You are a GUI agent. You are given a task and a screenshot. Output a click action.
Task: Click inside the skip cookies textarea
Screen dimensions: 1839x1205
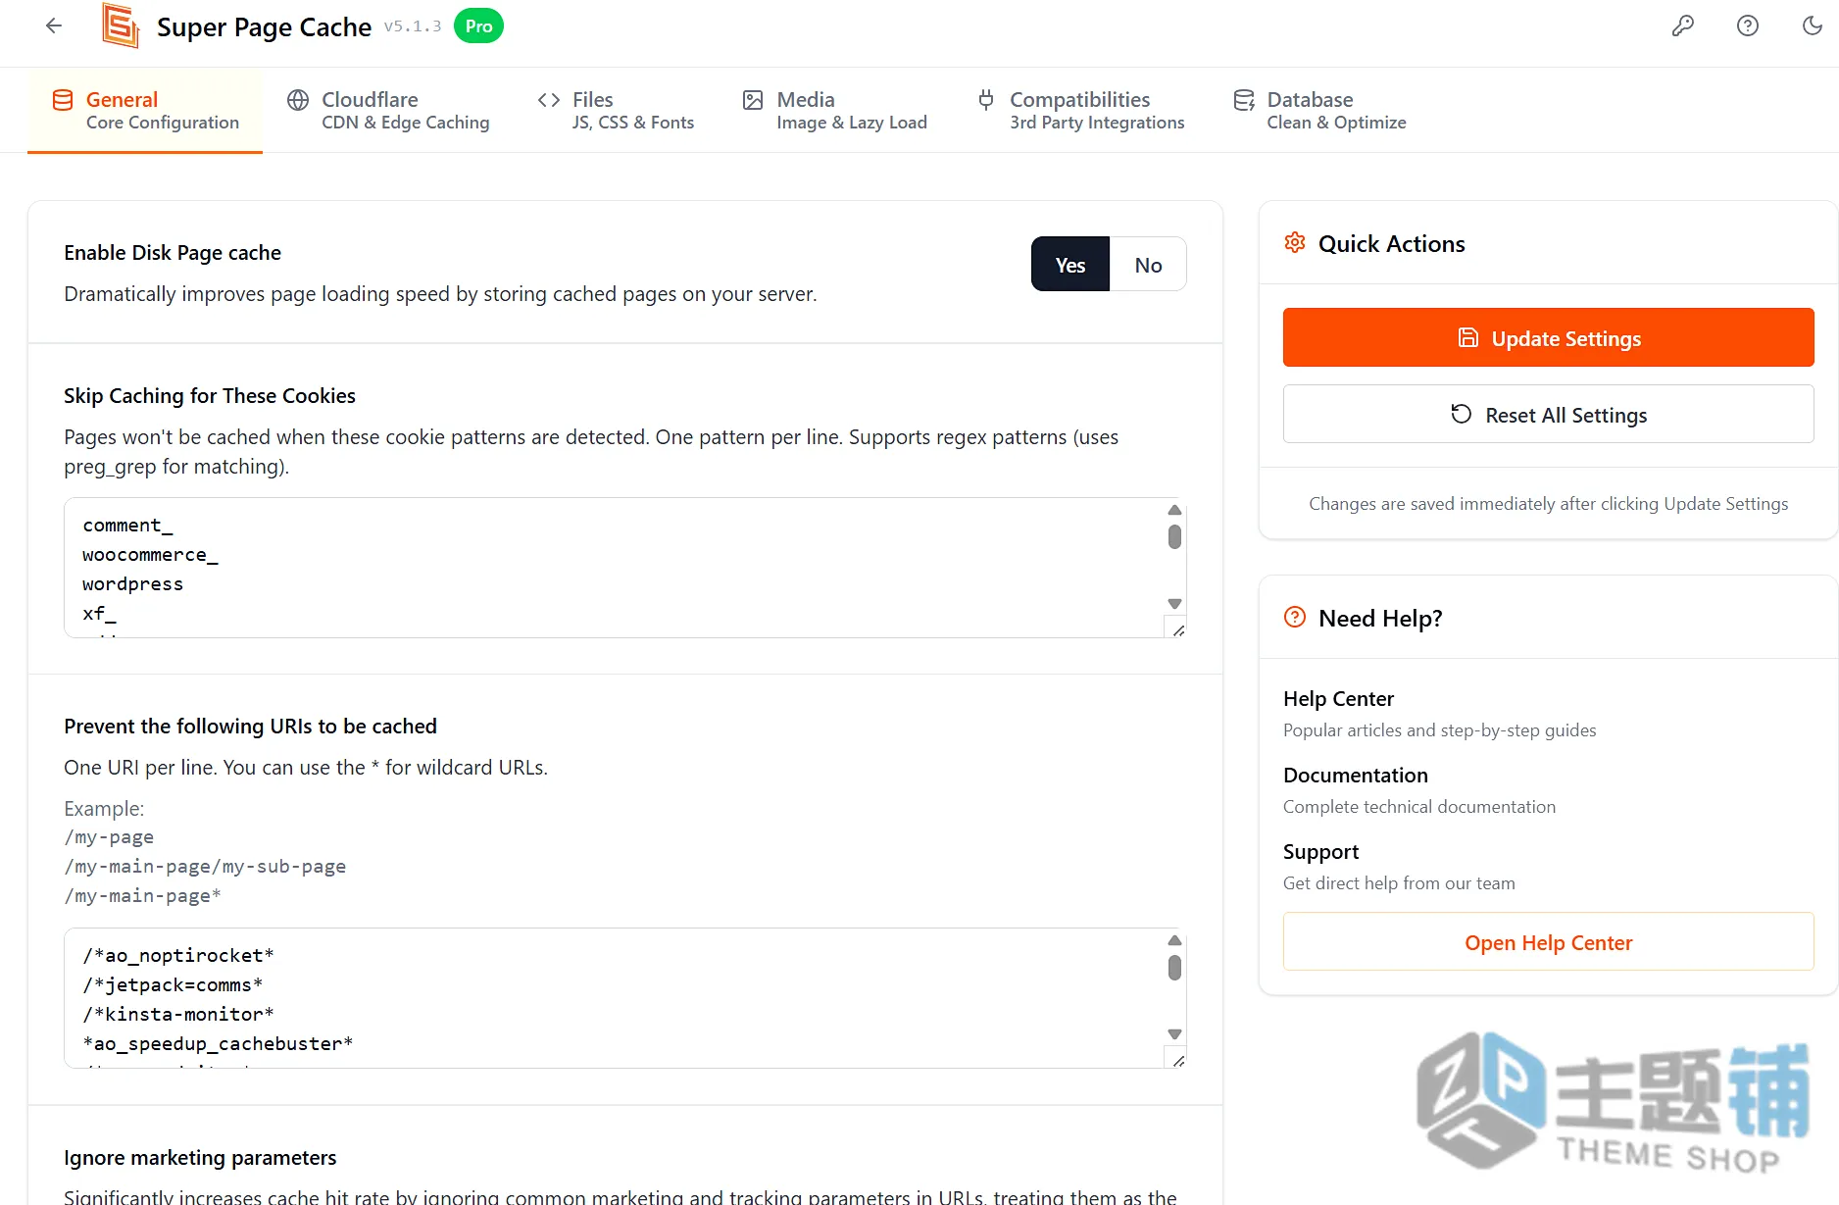(624, 568)
